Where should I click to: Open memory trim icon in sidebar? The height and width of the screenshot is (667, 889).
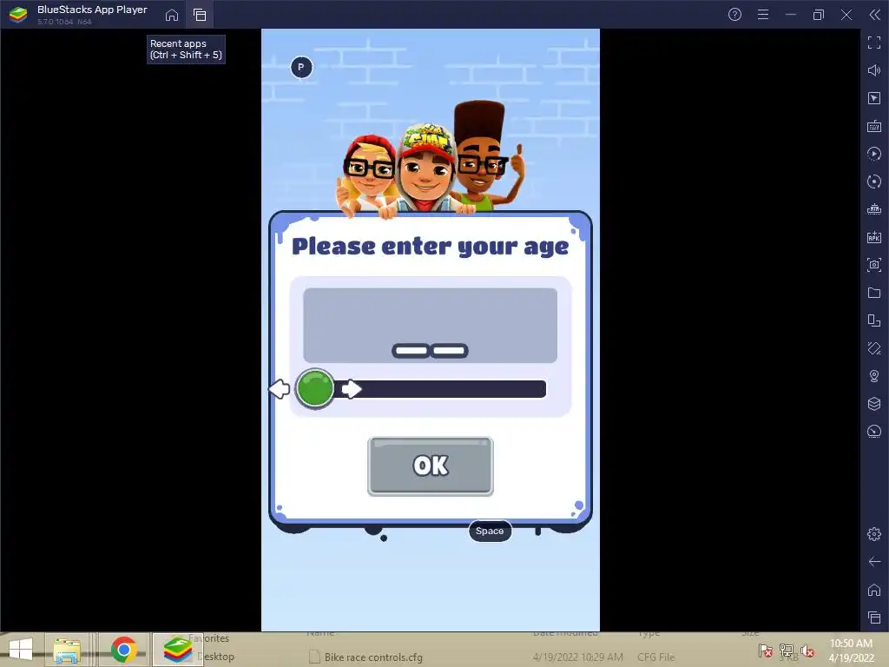(874, 209)
